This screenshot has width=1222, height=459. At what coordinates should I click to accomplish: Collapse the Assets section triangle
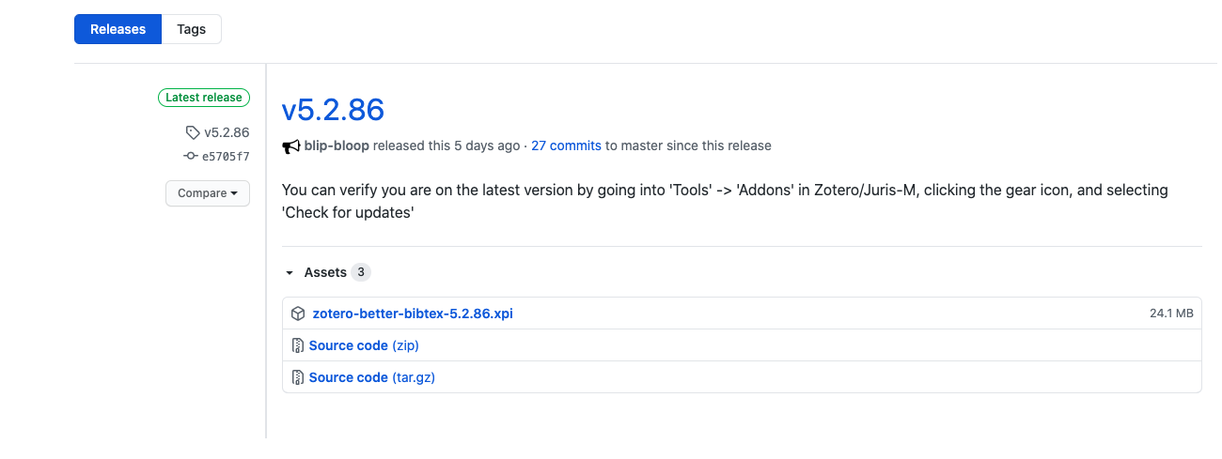click(x=290, y=273)
